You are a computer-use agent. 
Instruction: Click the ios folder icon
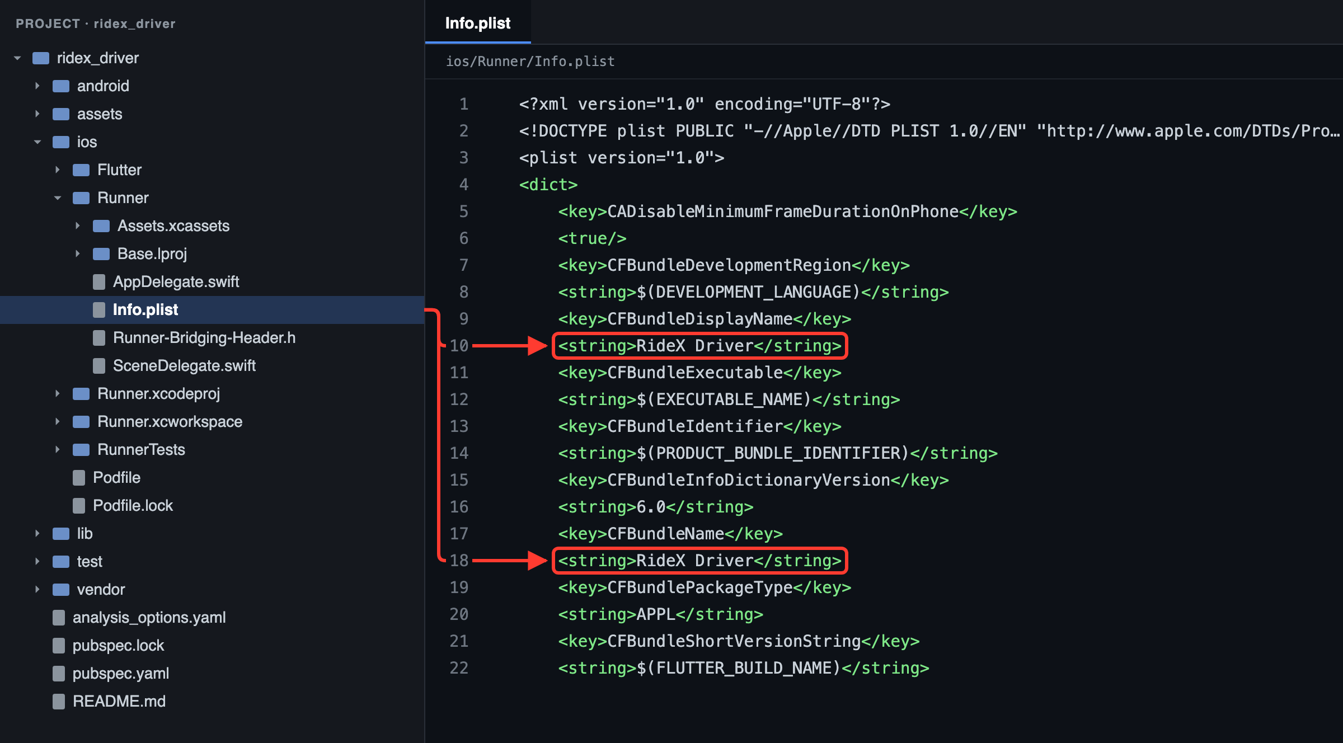coord(61,142)
